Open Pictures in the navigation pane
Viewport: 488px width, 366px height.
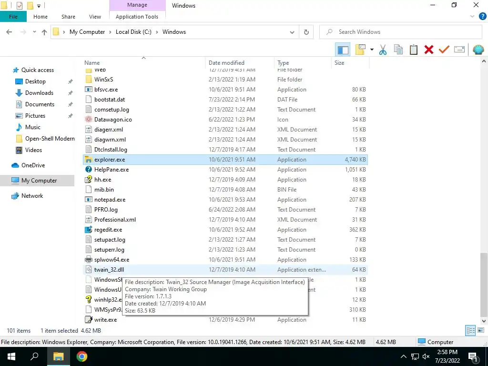tap(35, 116)
